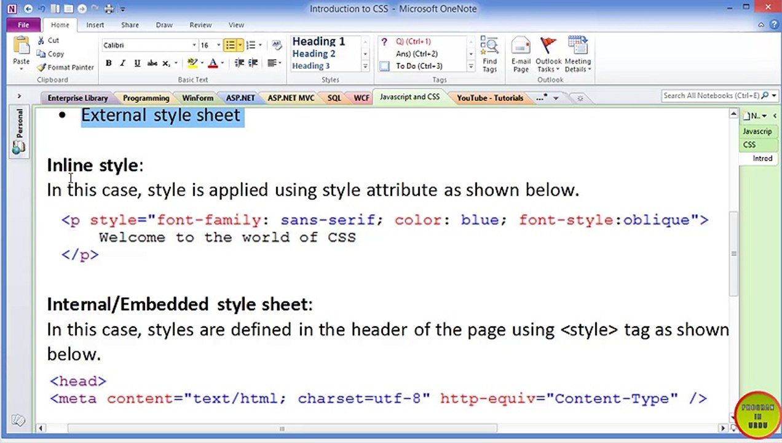Click the Format Painter icon
Viewport: 782px width, 443px height.
41,67
